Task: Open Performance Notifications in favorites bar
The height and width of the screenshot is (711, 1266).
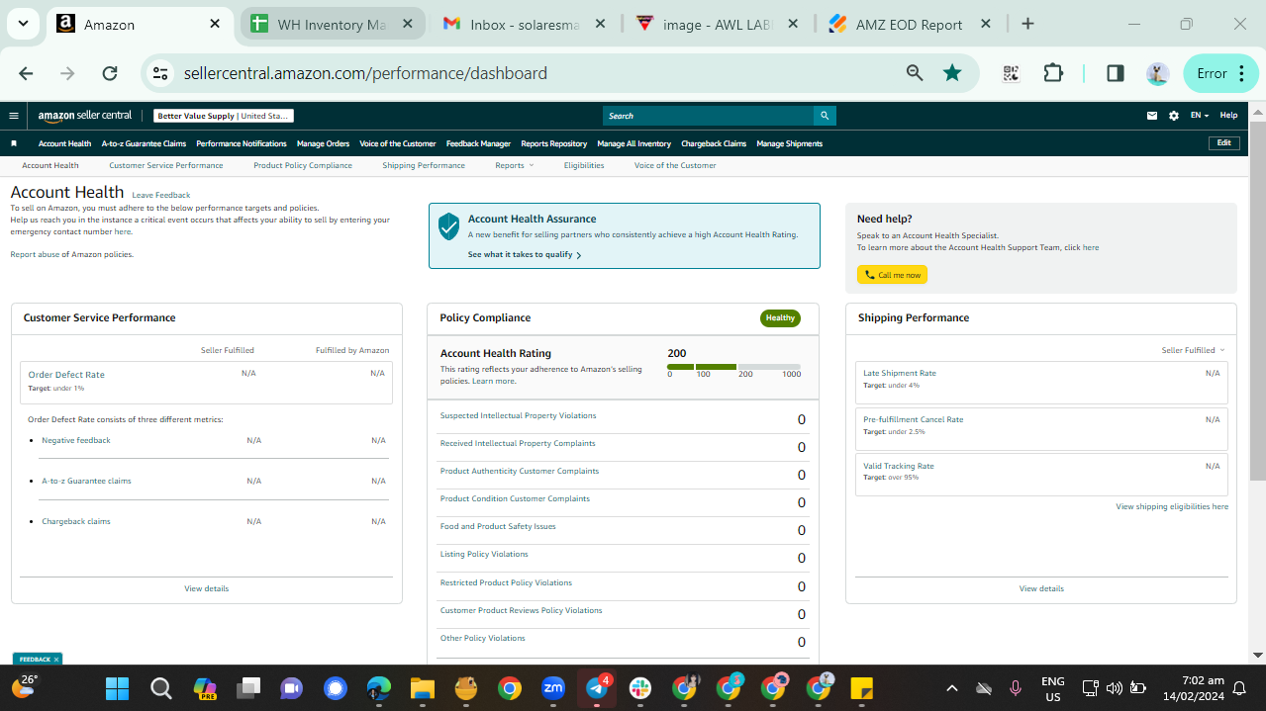Action: pos(242,143)
